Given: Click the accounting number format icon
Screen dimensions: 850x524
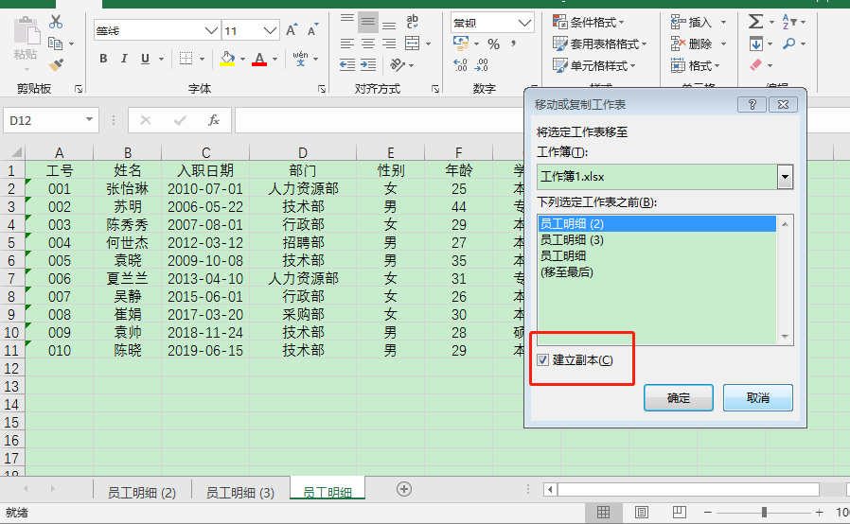Looking at the screenshot, I should coord(461,43).
